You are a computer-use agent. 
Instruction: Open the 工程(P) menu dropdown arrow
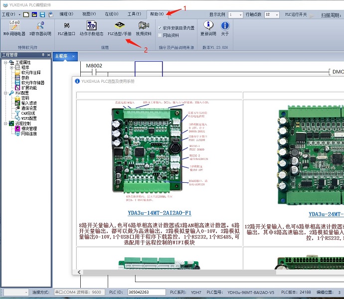19,14
